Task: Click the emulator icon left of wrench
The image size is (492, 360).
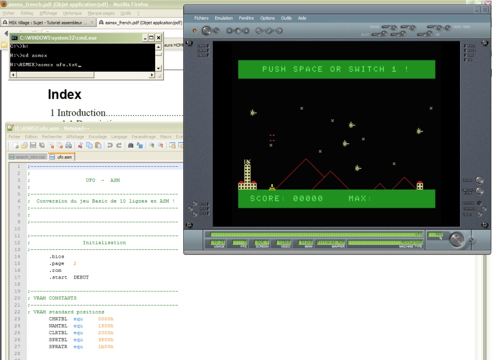Action: [x=259, y=31]
